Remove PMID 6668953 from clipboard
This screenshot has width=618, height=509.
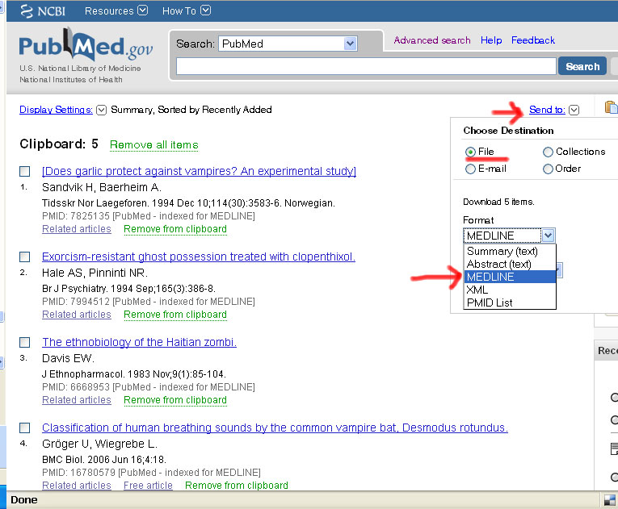[x=175, y=399]
